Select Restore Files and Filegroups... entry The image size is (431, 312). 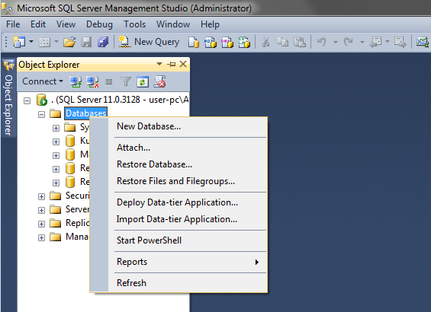179,181
